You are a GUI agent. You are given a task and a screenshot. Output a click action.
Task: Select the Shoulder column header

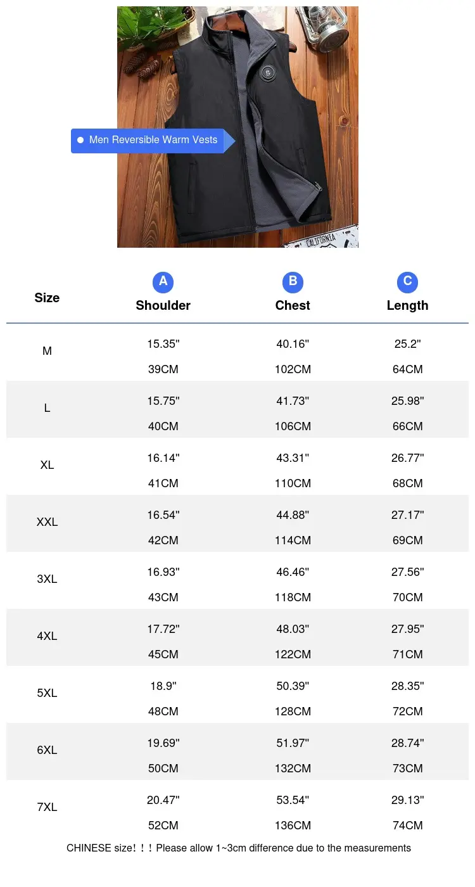[163, 305]
